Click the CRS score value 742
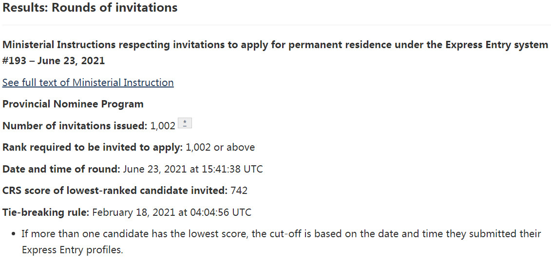Viewport: 551px width, 262px height. (239, 191)
